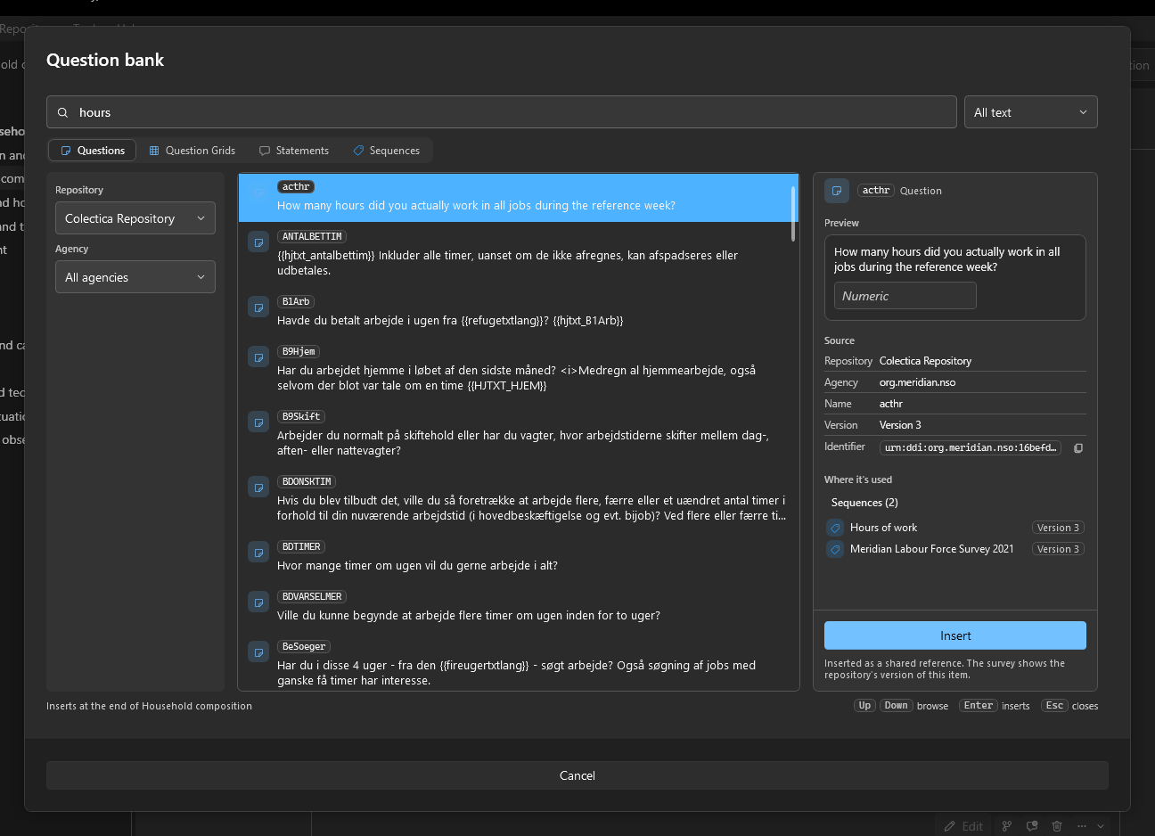Viewport: 1155px width, 836px height.
Task: Open the All agencies dropdown
Action: point(135,277)
